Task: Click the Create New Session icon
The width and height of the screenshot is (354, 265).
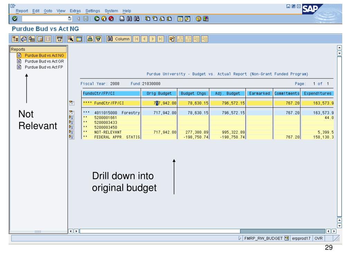Action: 180,19
